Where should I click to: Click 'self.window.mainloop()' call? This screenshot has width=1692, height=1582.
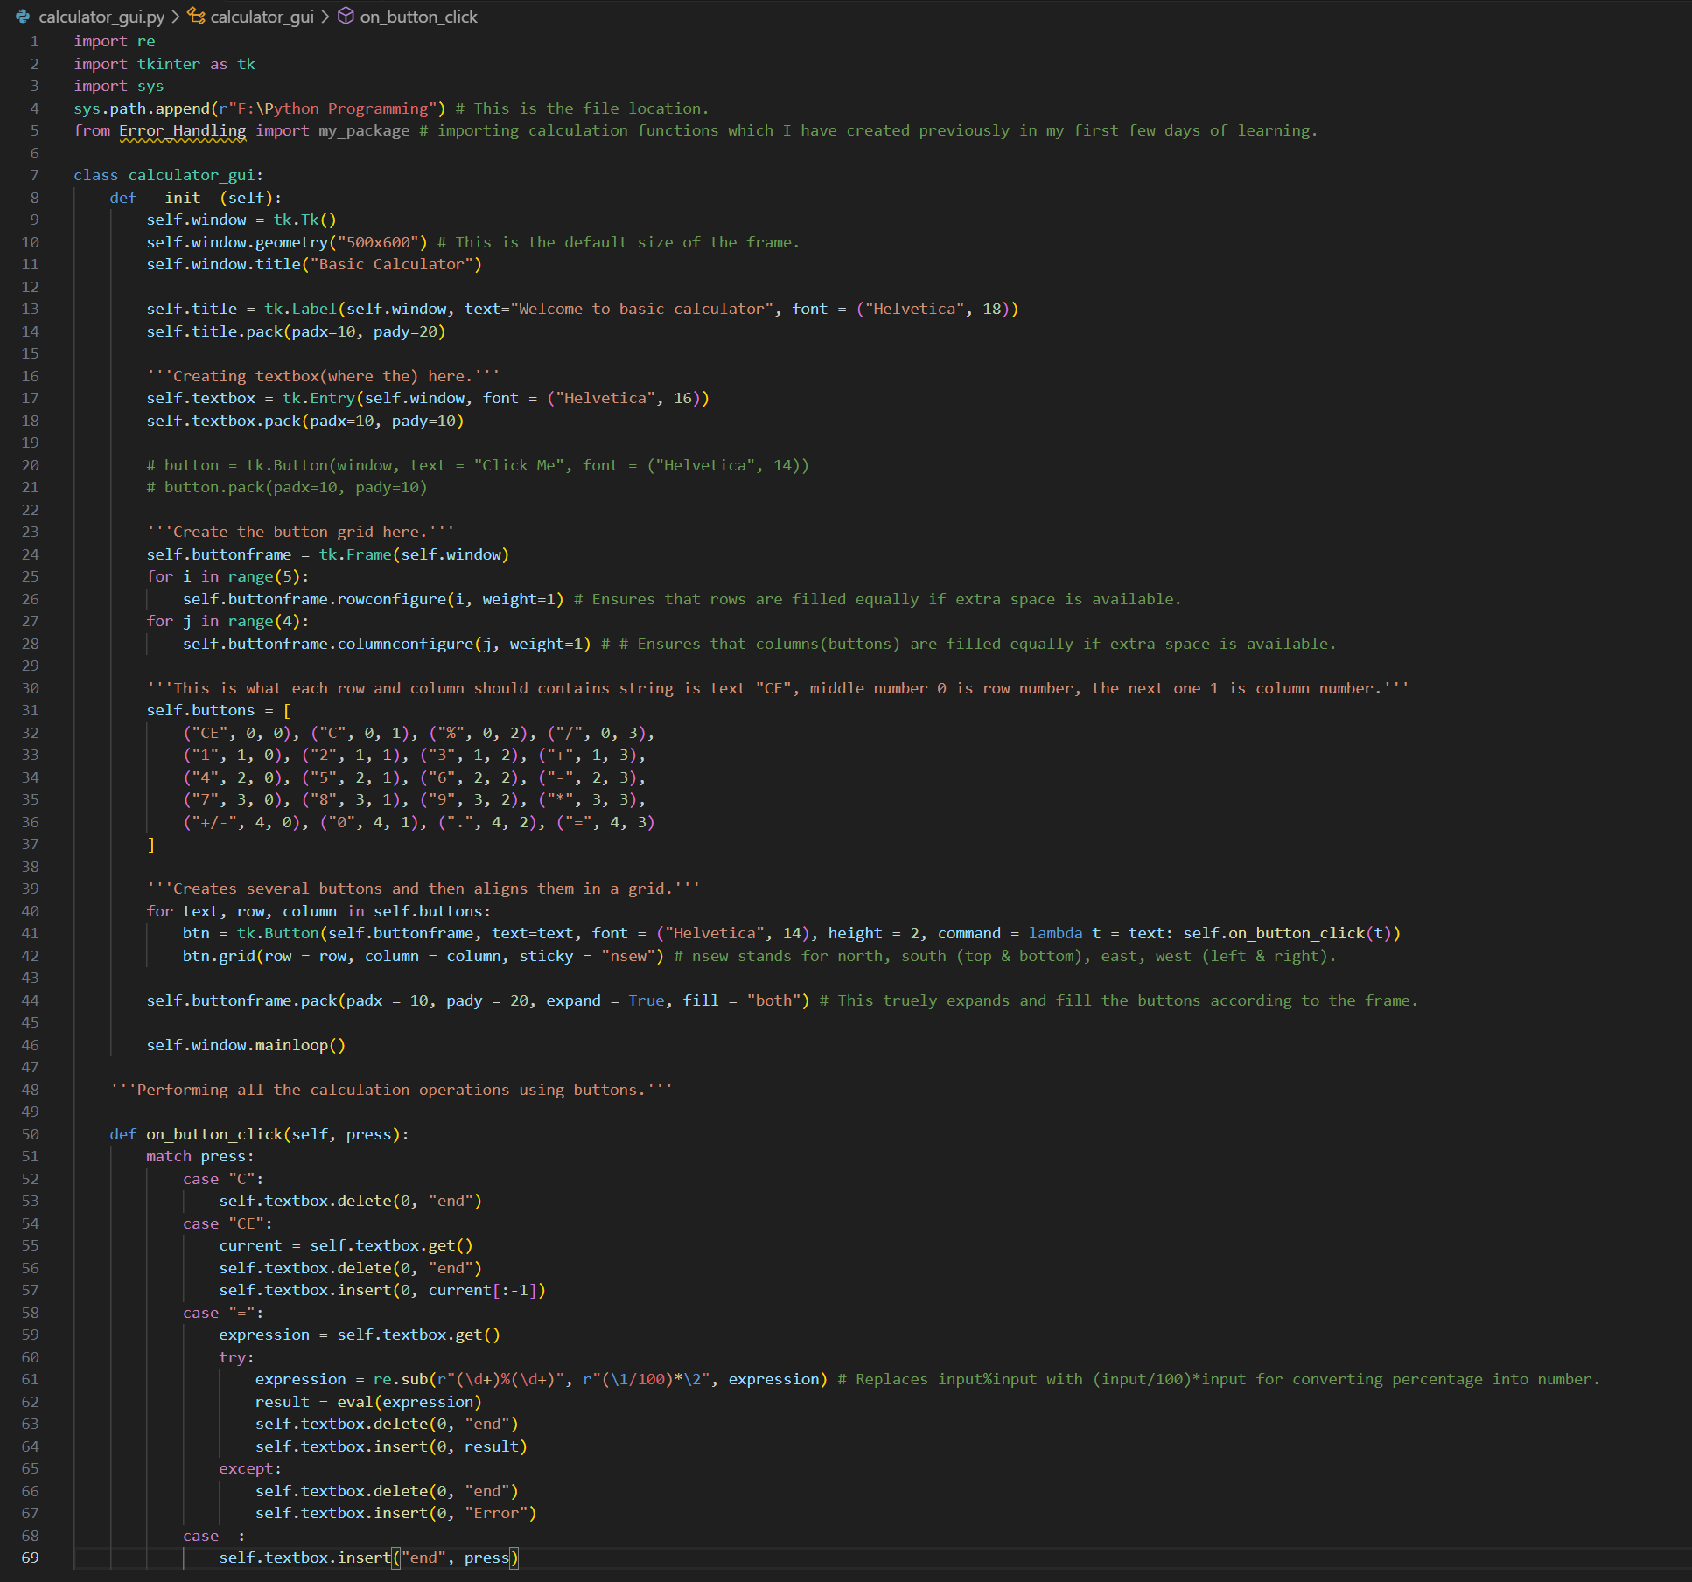246,1045
